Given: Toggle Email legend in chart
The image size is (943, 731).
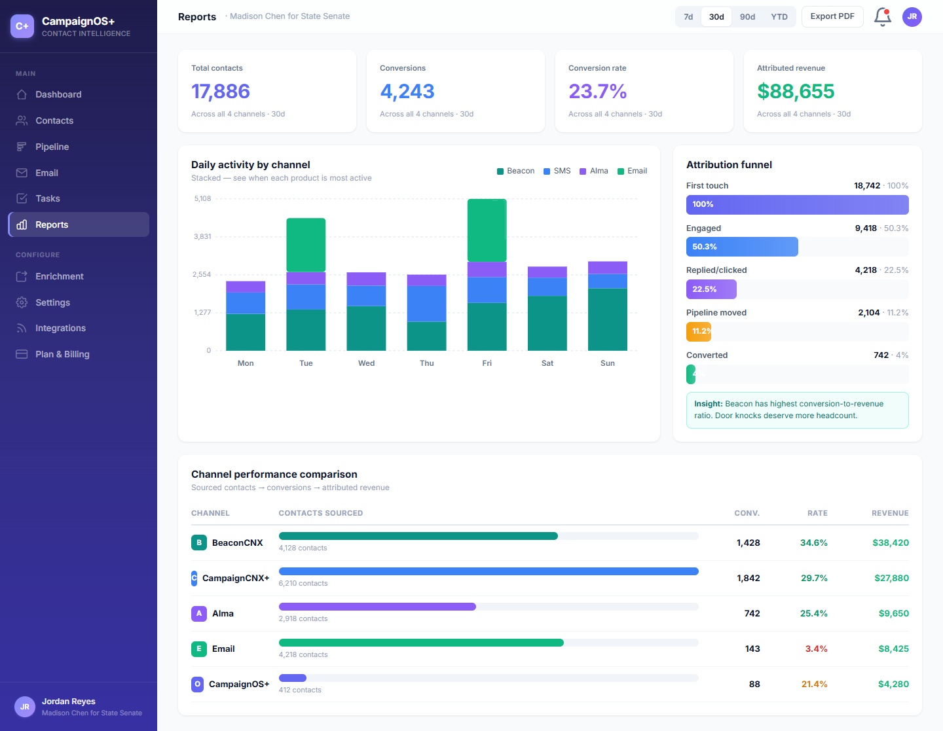Looking at the screenshot, I should point(633,171).
